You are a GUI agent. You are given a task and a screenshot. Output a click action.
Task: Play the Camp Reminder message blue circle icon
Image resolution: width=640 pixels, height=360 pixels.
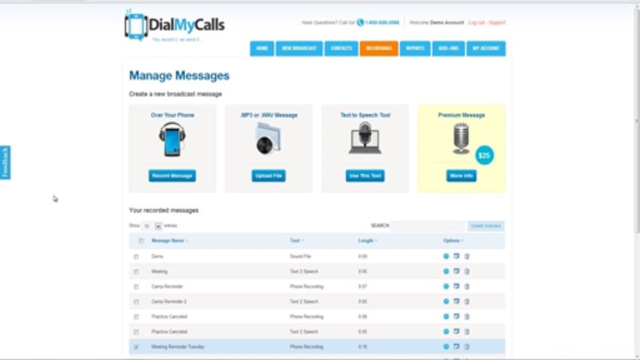446,286
